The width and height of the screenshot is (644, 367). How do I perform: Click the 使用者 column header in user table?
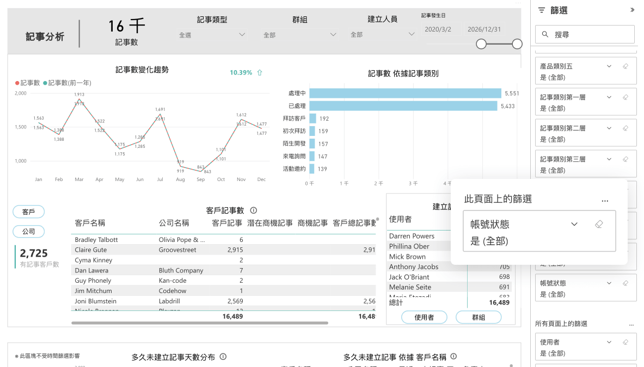pos(400,219)
